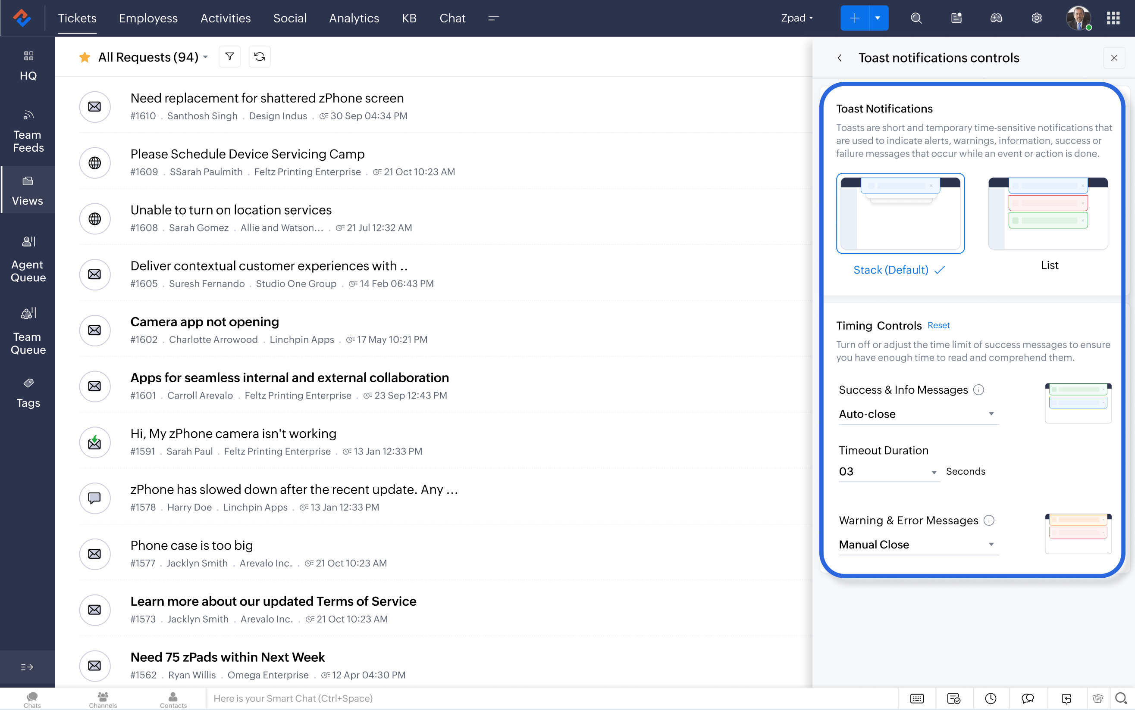Screen dimensions: 1135x710
Task: Open the Warning & Error Messages Manual Close dropdown
Action: pyautogui.click(x=919, y=545)
